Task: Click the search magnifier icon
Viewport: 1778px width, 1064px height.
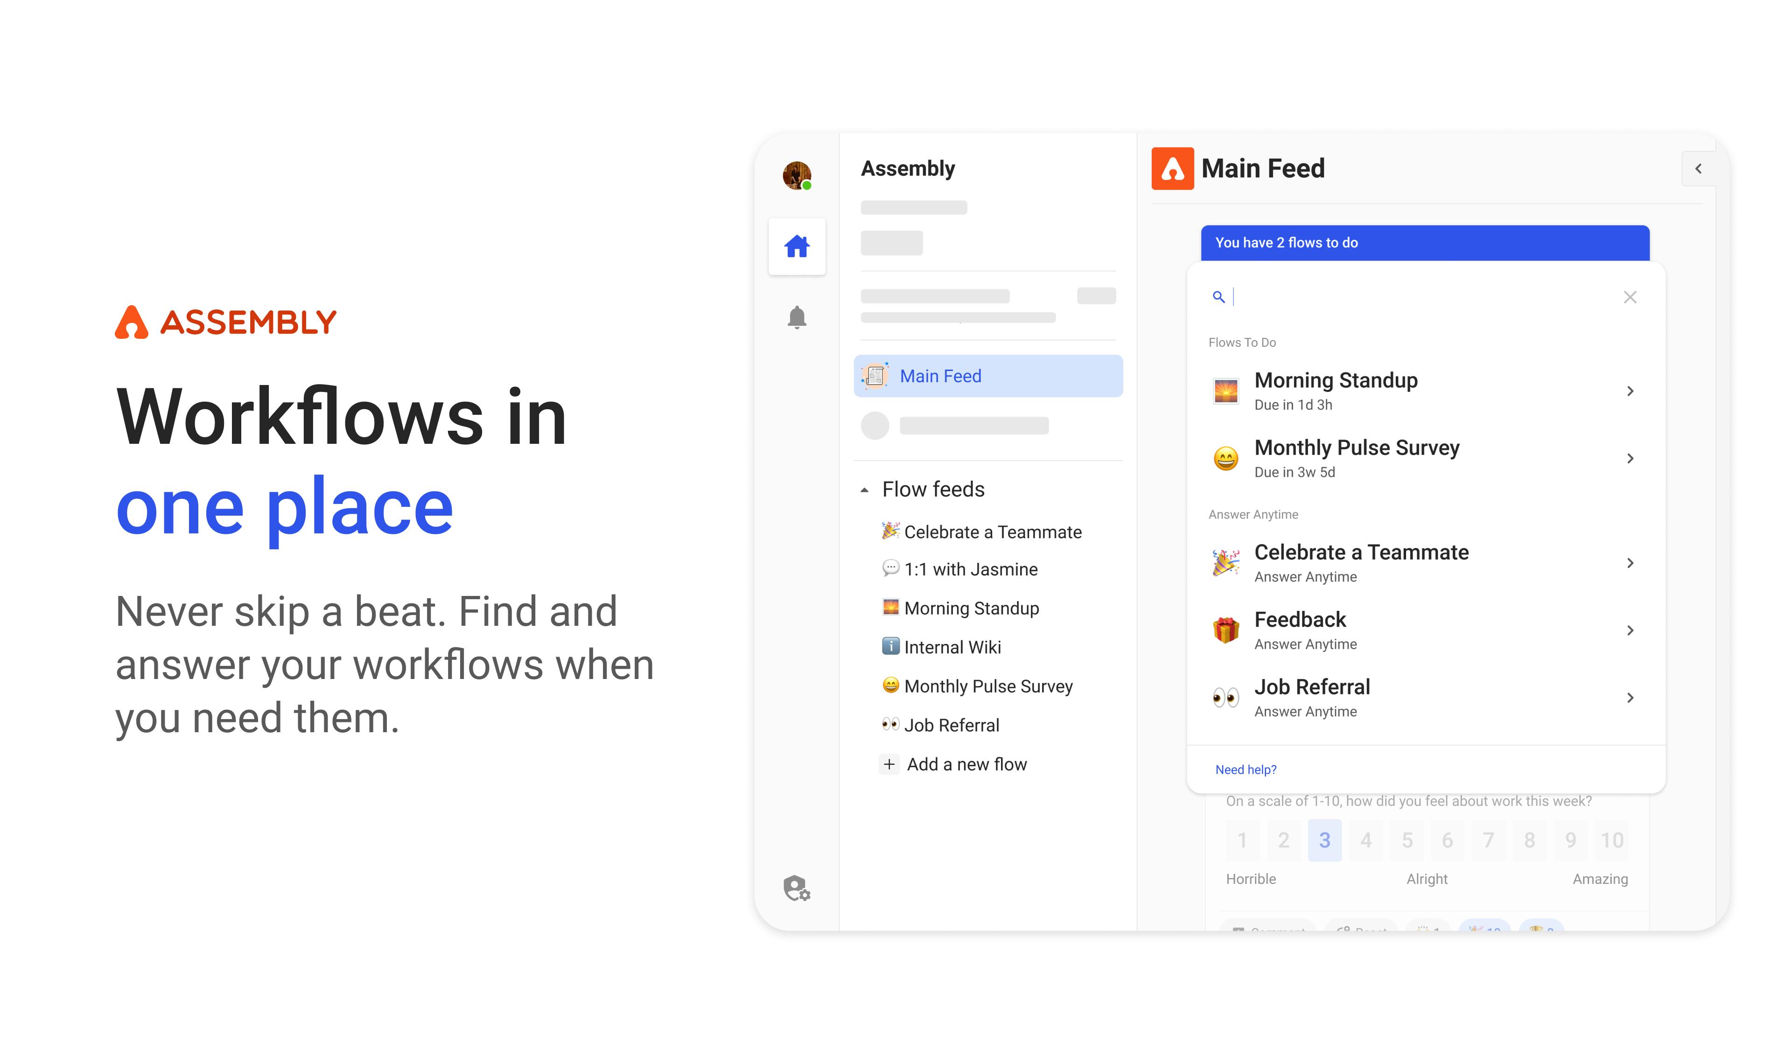Action: 1218,297
